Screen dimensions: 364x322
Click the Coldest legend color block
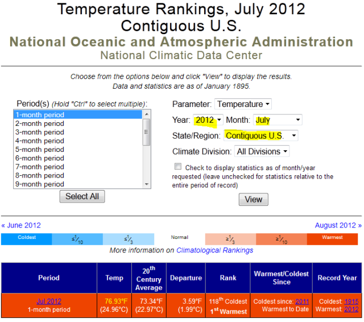27,239
